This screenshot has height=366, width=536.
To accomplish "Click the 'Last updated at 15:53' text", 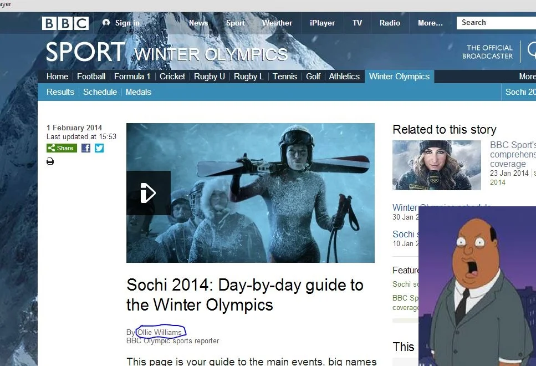I will pos(81,136).
